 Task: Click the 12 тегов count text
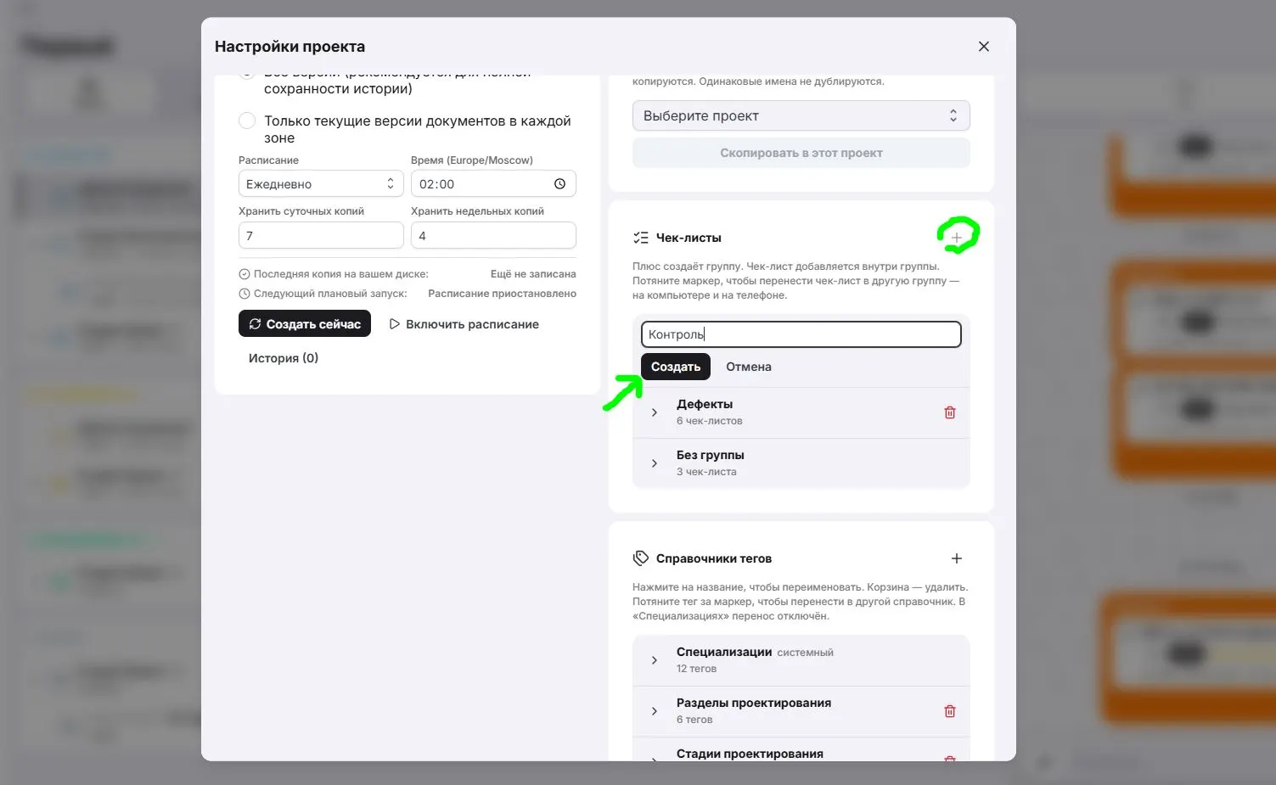(x=696, y=669)
